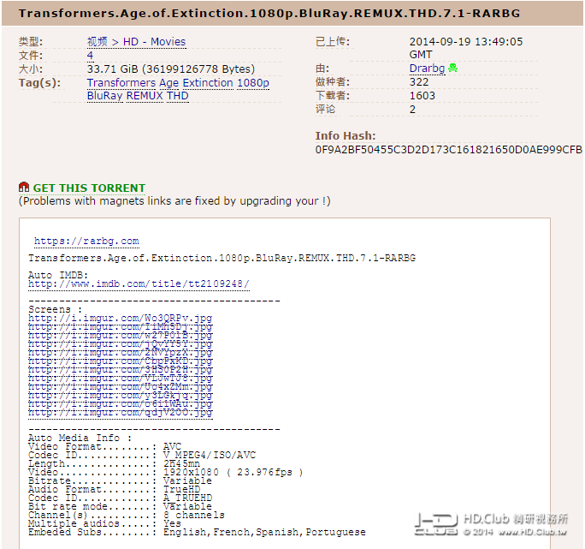The width and height of the screenshot is (585, 549).
Task: Click the seeders count 322
Action: [419, 82]
